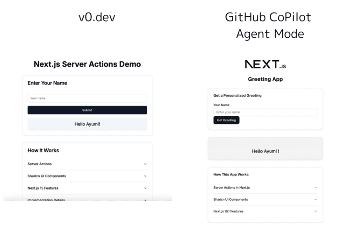Focus the 'Your name' input field
359x239 pixels.
(87, 98)
